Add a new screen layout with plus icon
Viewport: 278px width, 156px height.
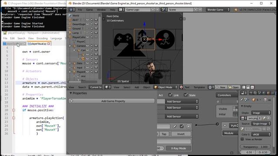click(x=153, y=10)
